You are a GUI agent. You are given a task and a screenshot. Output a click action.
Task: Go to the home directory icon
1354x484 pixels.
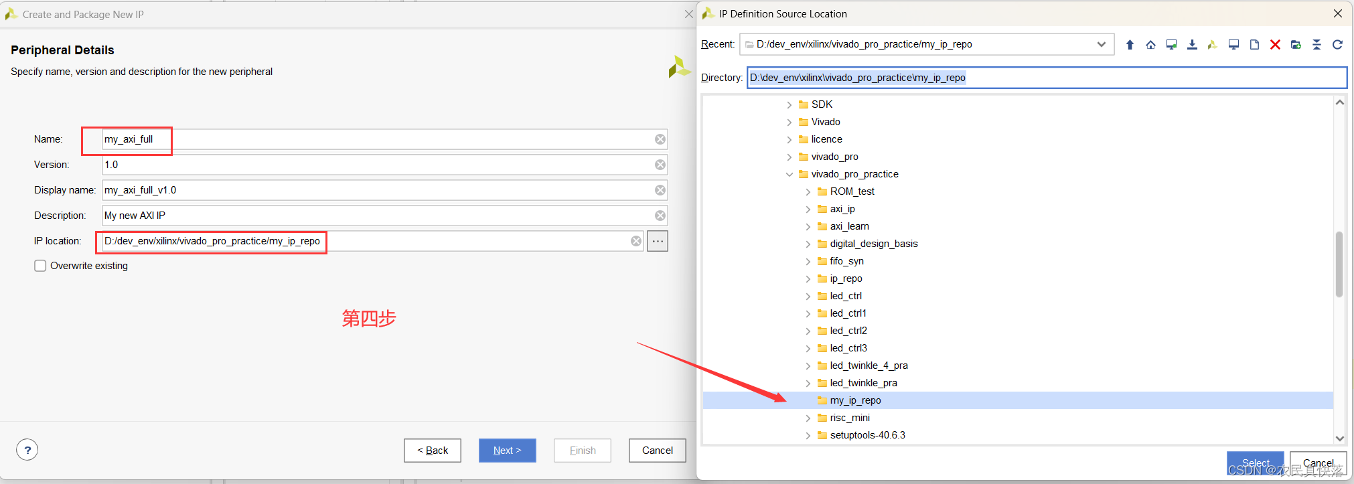coord(1150,45)
